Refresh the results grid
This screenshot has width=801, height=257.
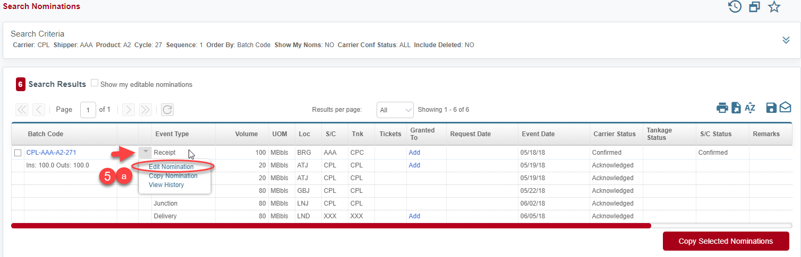(167, 110)
